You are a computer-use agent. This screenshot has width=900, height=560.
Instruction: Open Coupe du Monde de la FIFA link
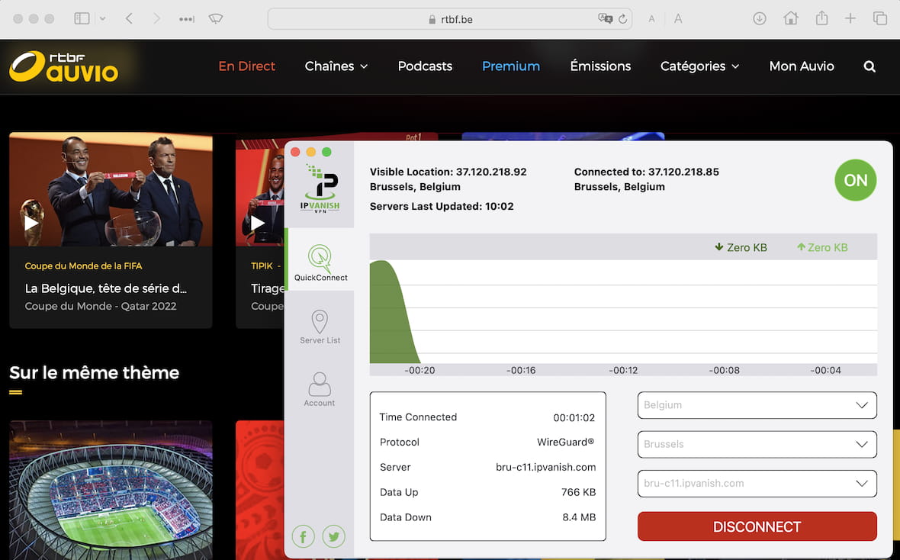click(x=83, y=266)
